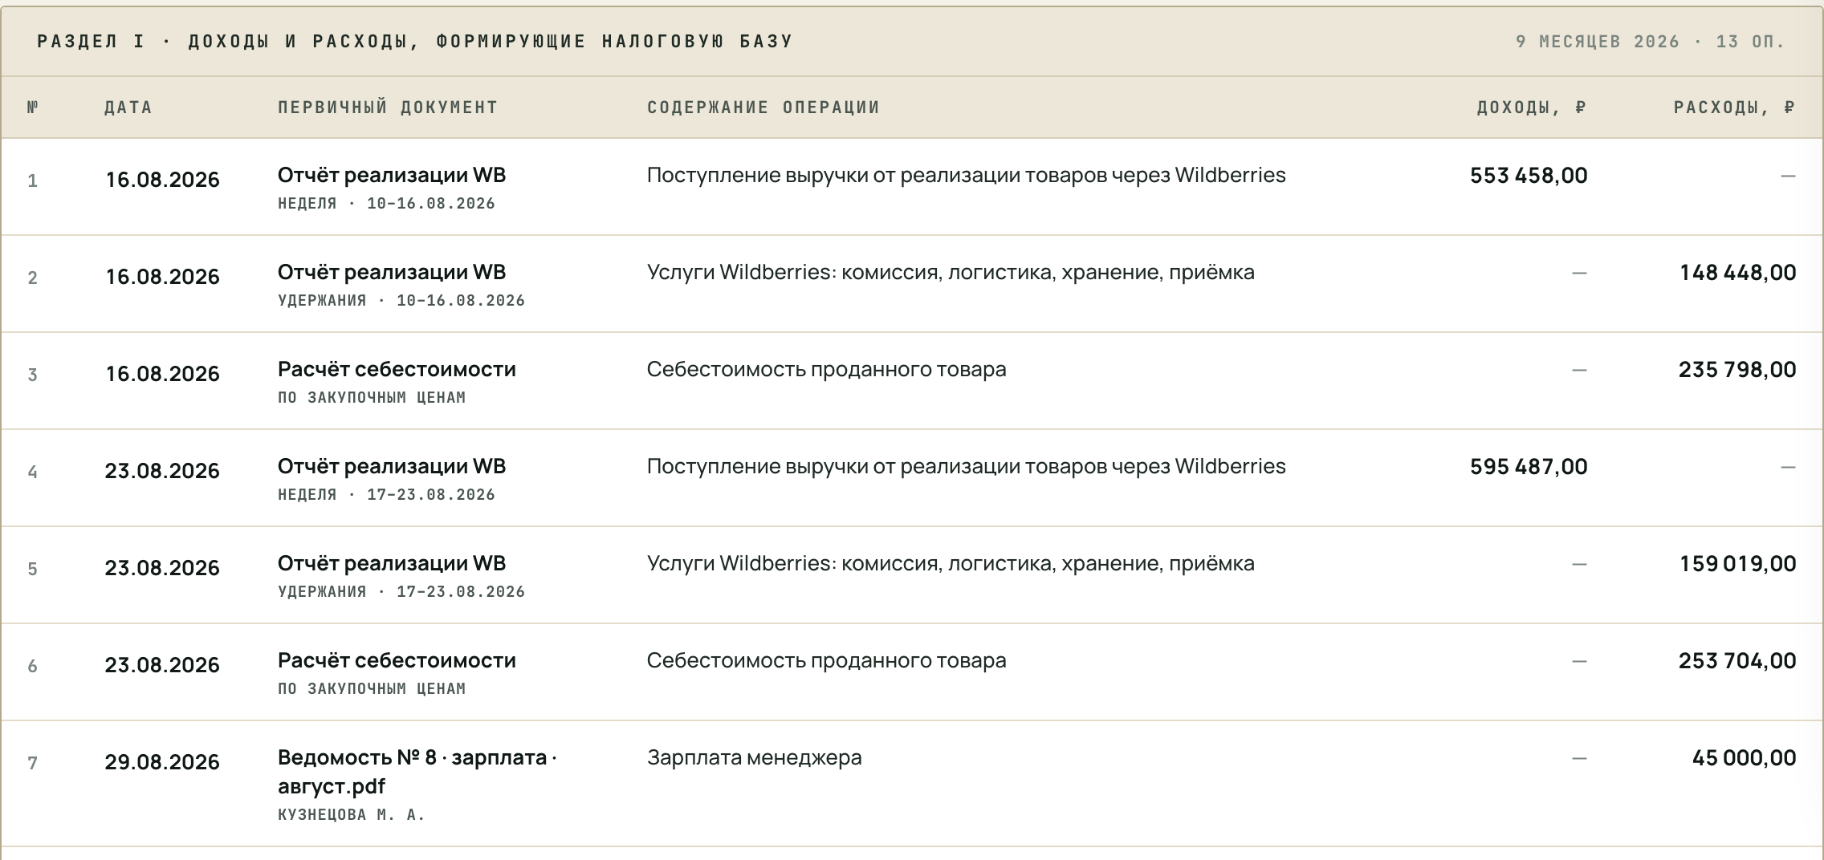The height and width of the screenshot is (860, 1824).
Task: Click the date 29.08.2026
Action: tap(162, 762)
